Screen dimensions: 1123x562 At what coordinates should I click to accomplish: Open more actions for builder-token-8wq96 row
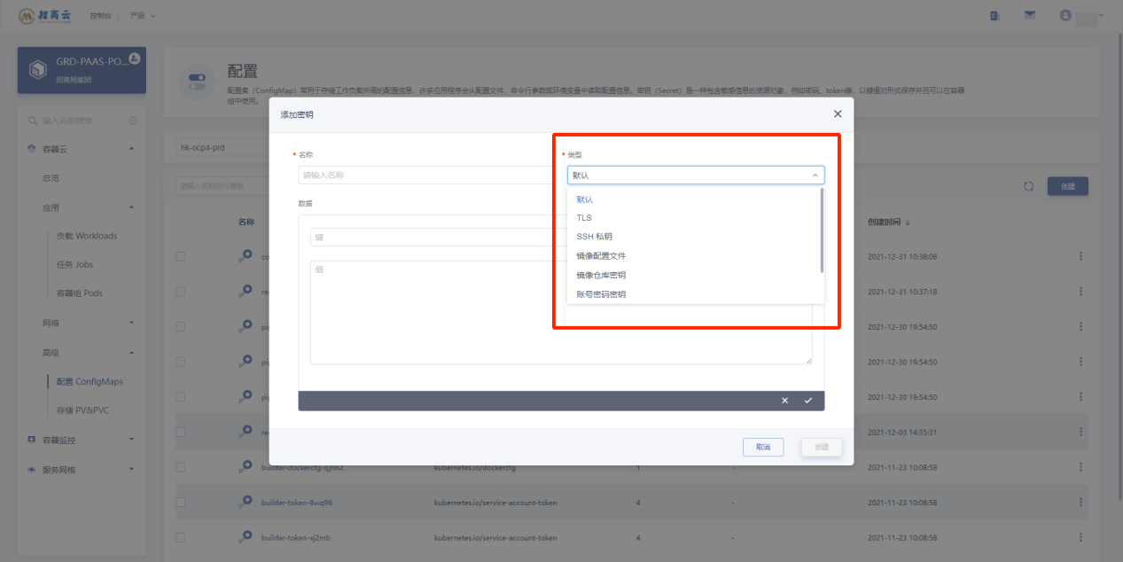point(1080,503)
